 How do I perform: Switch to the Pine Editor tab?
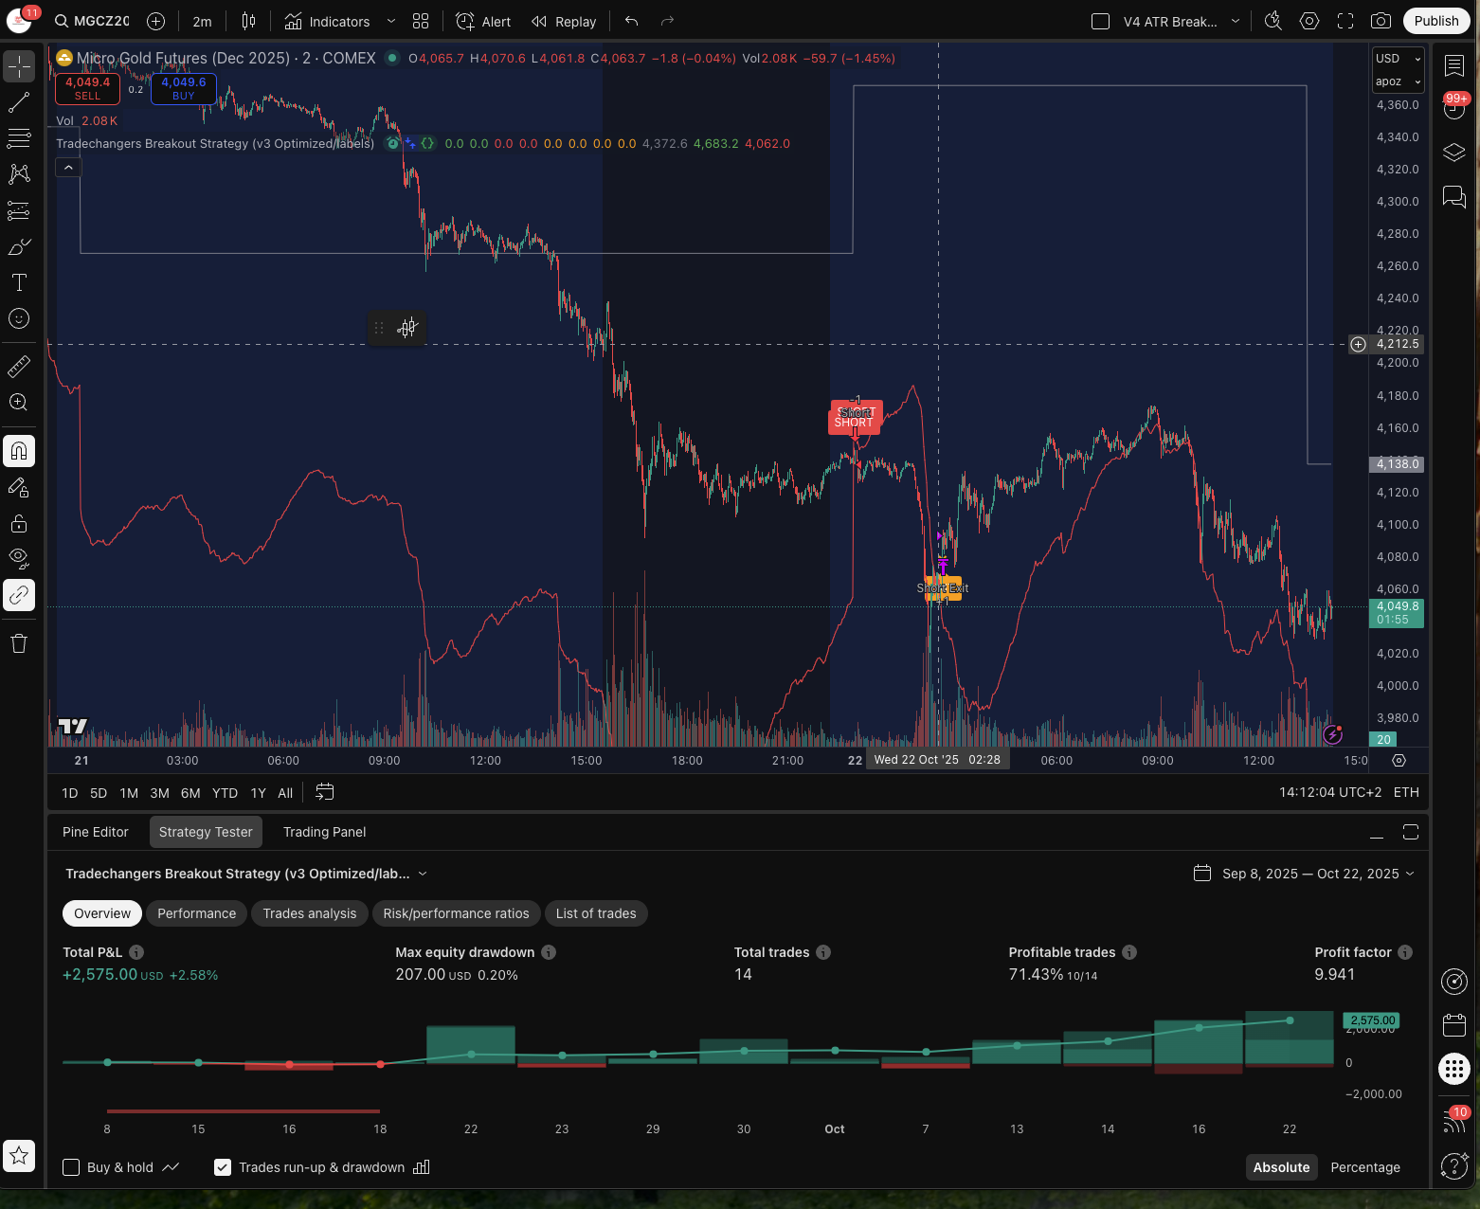click(x=95, y=832)
